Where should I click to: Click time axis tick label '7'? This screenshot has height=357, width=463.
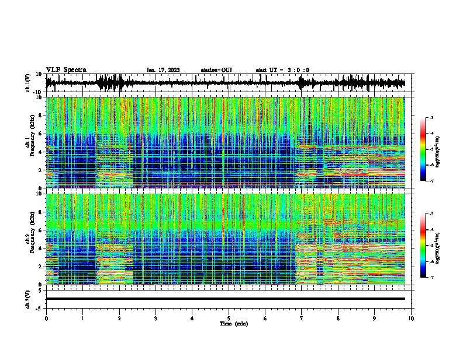point(302,318)
